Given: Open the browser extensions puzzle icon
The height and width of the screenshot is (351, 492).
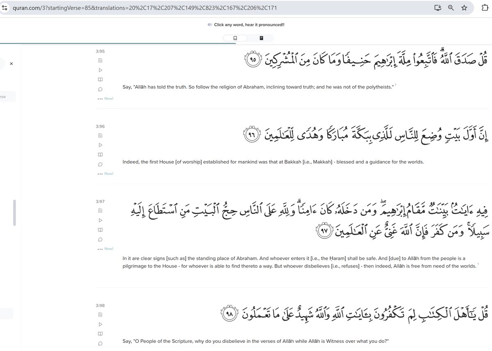Looking at the screenshot, I should click(x=485, y=7).
